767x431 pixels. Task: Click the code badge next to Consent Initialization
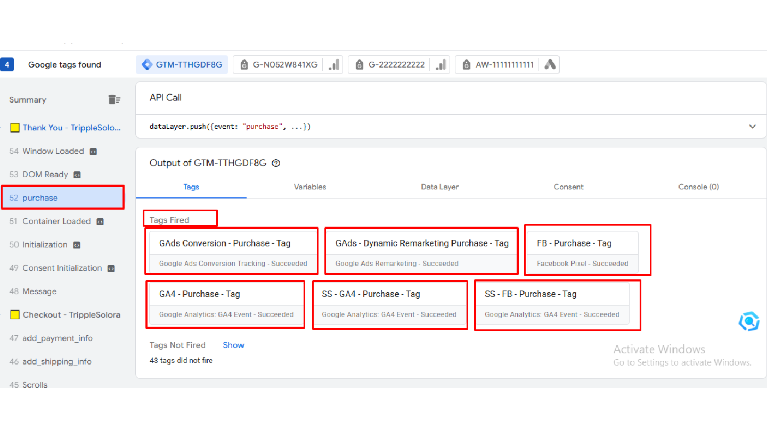pos(111,268)
